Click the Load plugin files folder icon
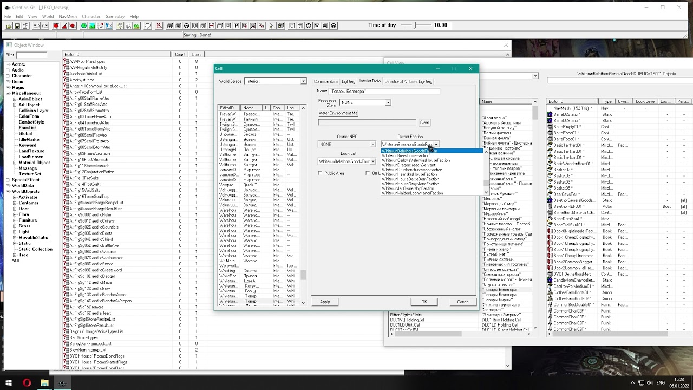The image size is (693, 390). (x=9, y=25)
